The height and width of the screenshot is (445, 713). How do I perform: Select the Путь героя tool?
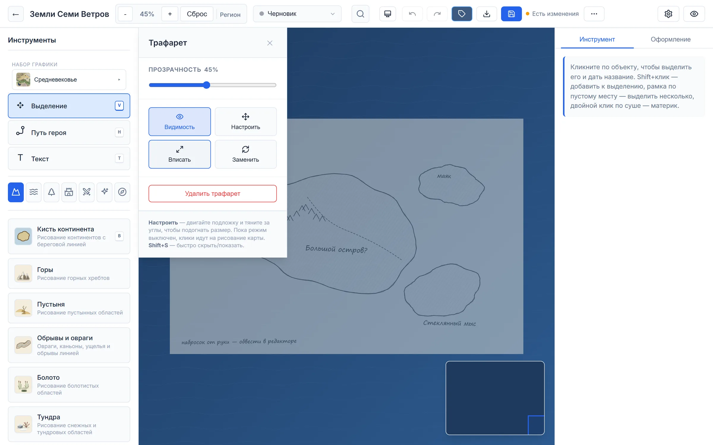(x=69, y=132)
